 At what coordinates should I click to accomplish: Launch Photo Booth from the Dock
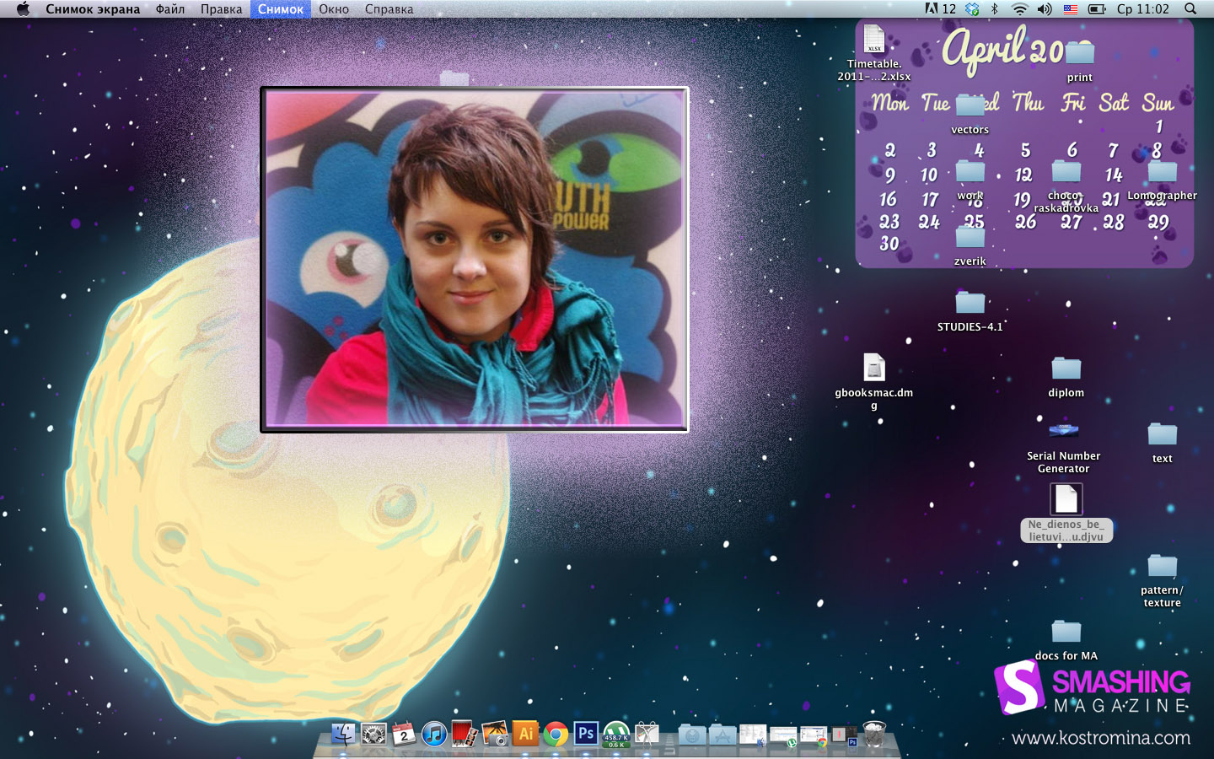coord(463,735)
